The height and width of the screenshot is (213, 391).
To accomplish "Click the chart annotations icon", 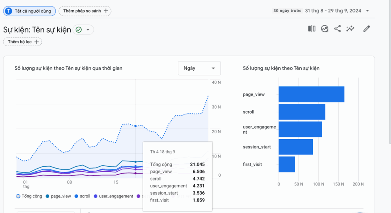I will click(325, 29).
